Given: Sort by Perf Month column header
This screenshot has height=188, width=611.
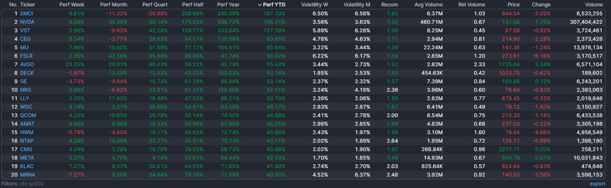Looking at the screenshot, I should click(x=113, y=5).
